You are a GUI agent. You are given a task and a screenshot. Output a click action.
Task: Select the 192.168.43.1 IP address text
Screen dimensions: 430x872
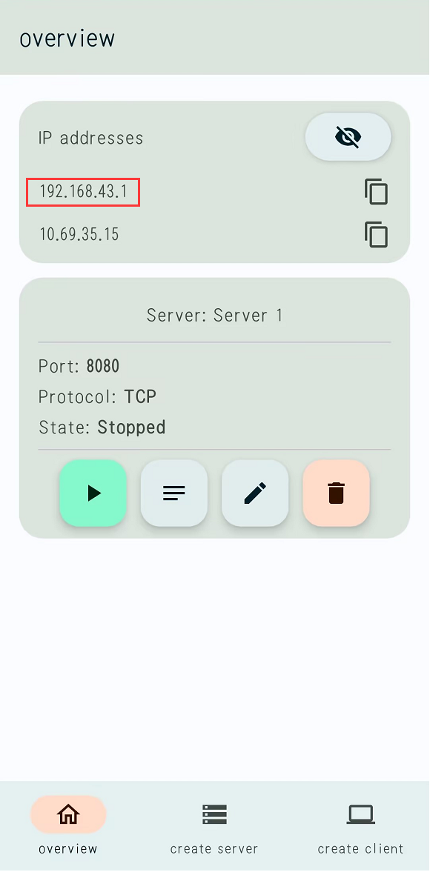[x=84, y=192]
